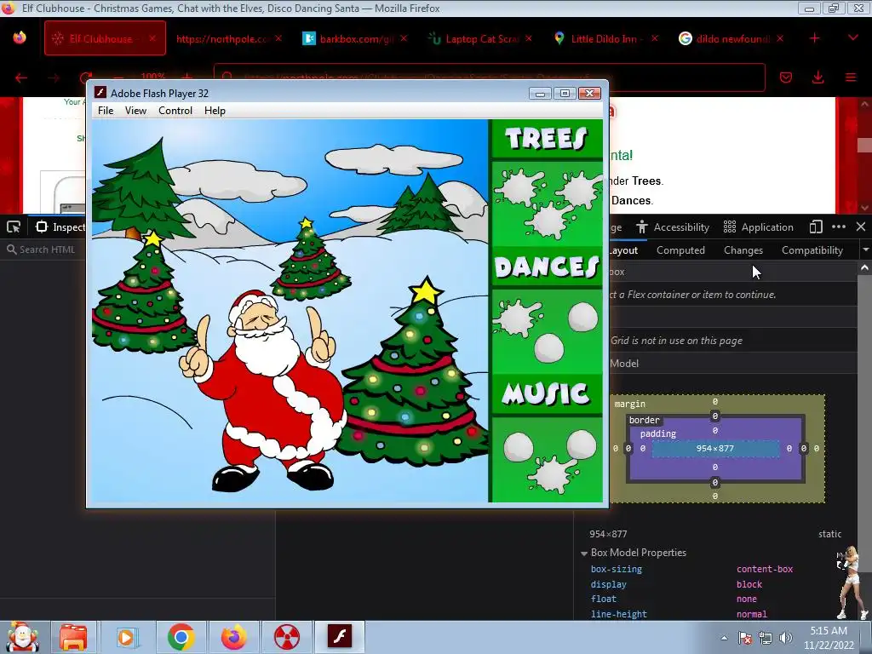Open the DevTools three-dot options menu
The height and width of the screenshot is (654, 872).
[x=839, y=227]
